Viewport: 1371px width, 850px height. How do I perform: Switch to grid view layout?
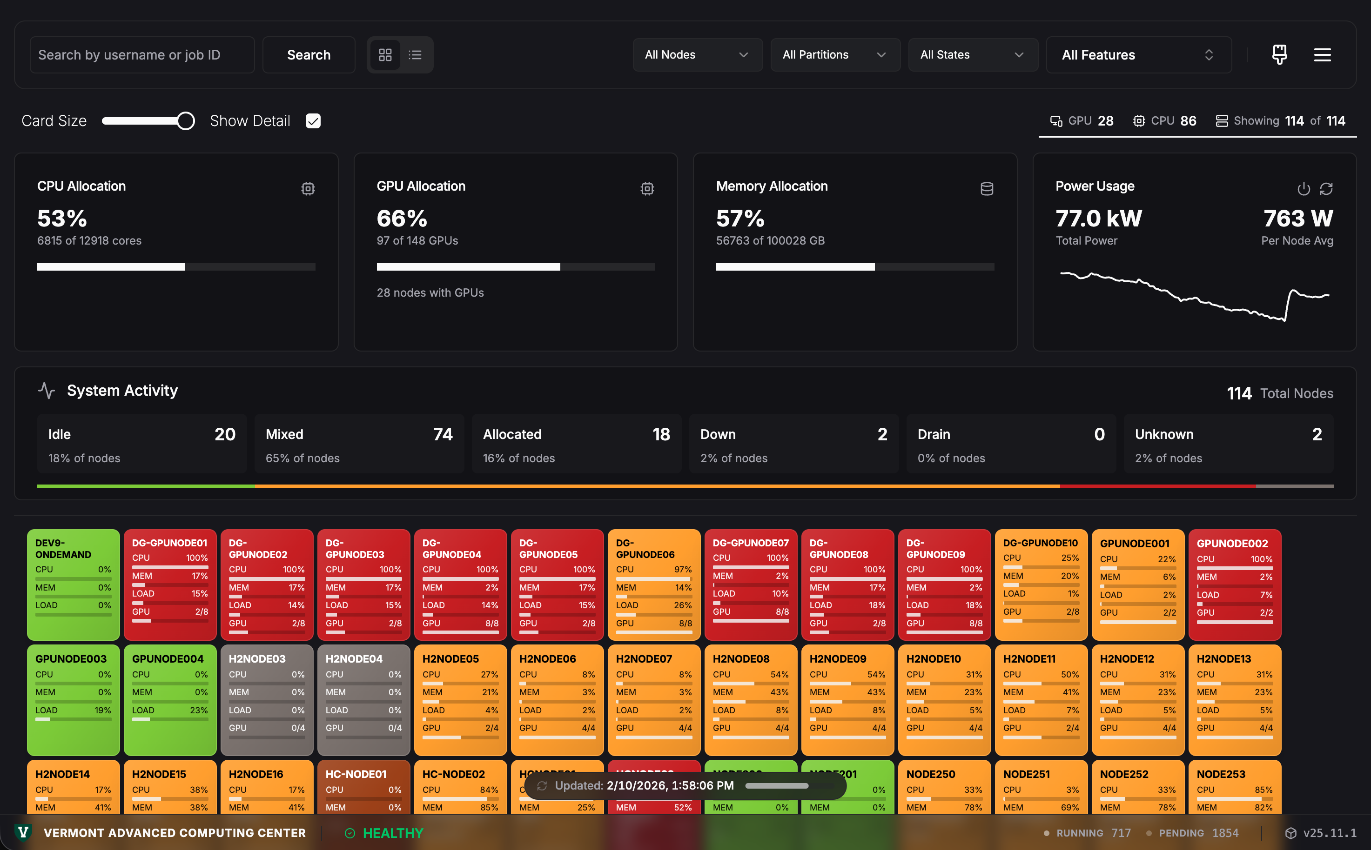click(x=385, y=54)
